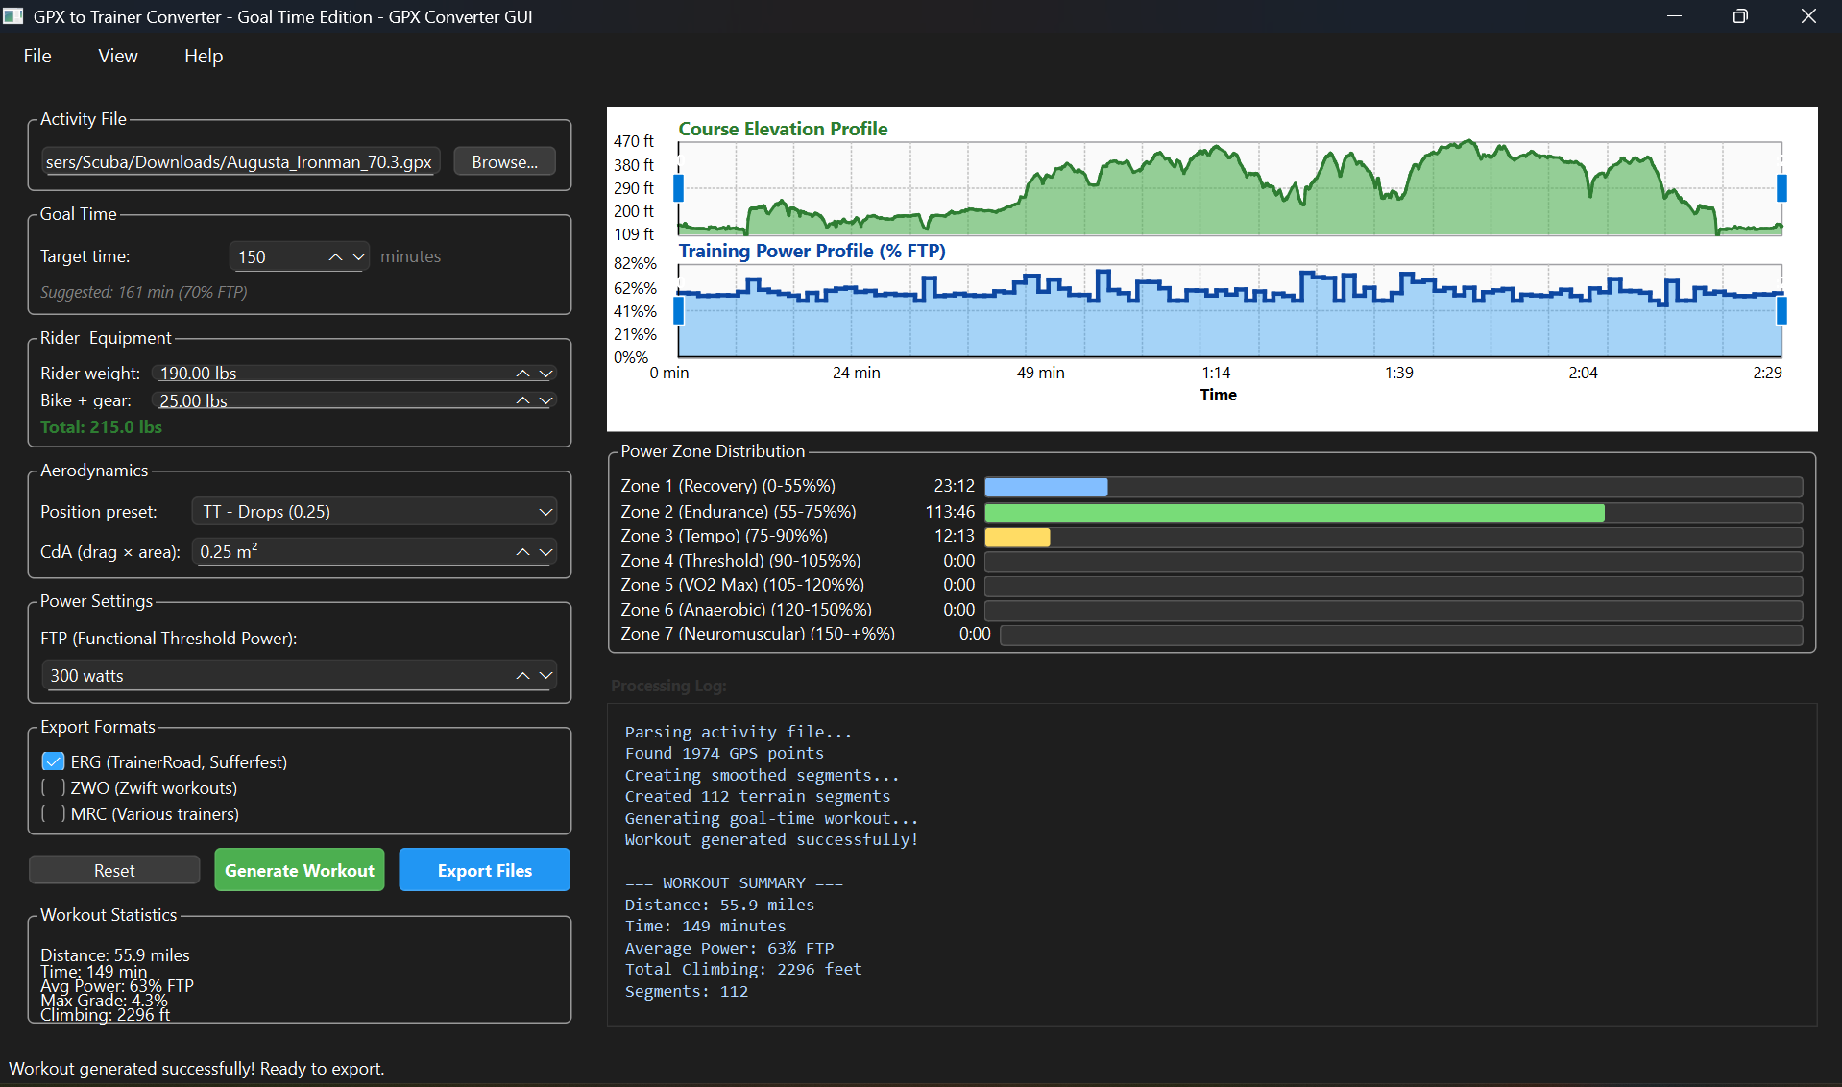Viewport: 1842px width, 1087px height.
Task: Increase CdA drag area value
Action: coord(522,552)
